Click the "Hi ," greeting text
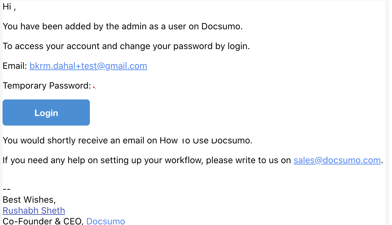This screenshot has height=225, width=392. coord(9,7)
